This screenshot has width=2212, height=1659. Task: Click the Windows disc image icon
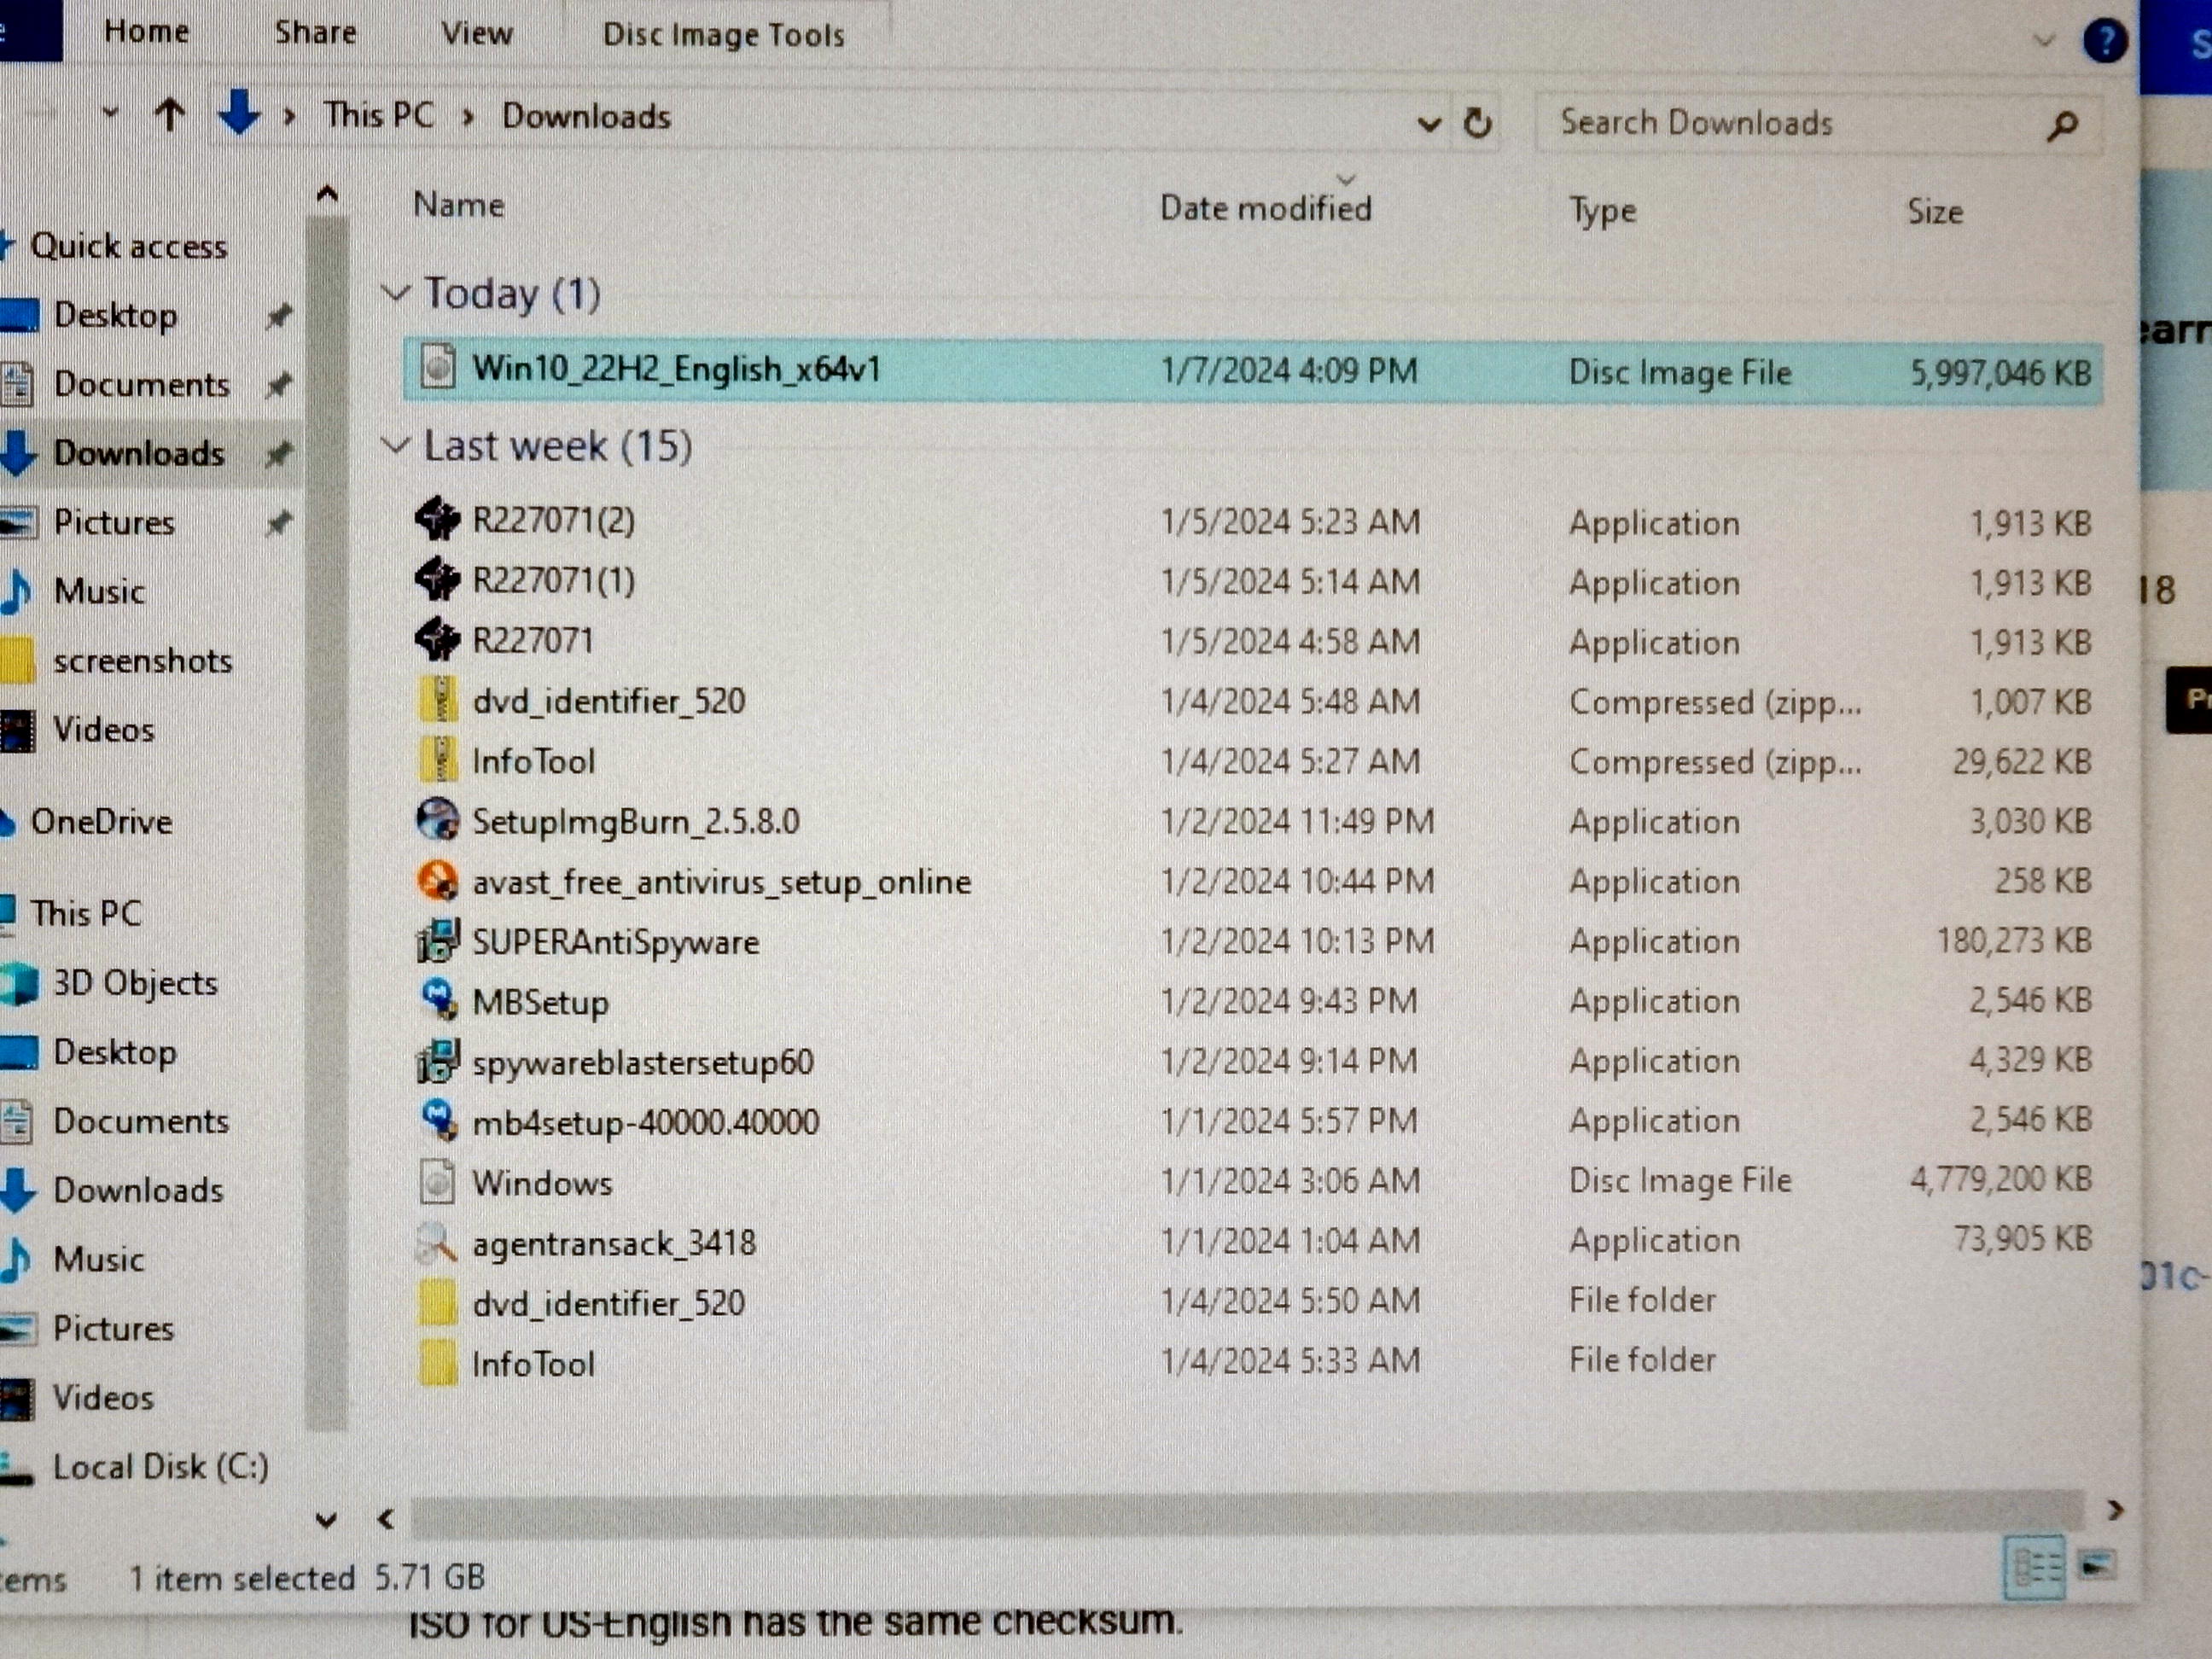pos(437,1181)
